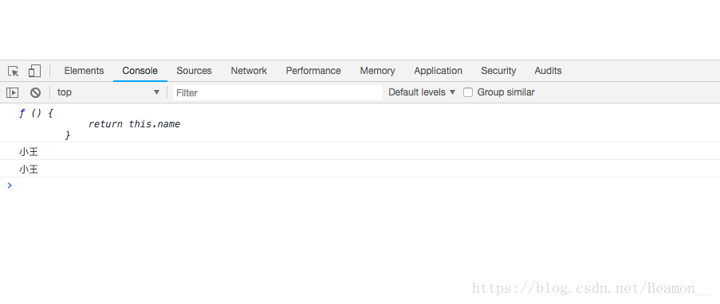Enable the Group similar checkbox

(x=468, y=92)
